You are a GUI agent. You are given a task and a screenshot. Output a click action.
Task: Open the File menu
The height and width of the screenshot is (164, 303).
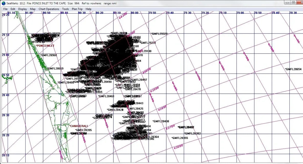5,9
